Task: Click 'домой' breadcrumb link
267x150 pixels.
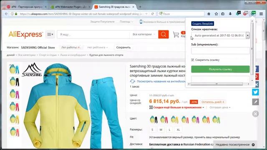Action: 10,55
